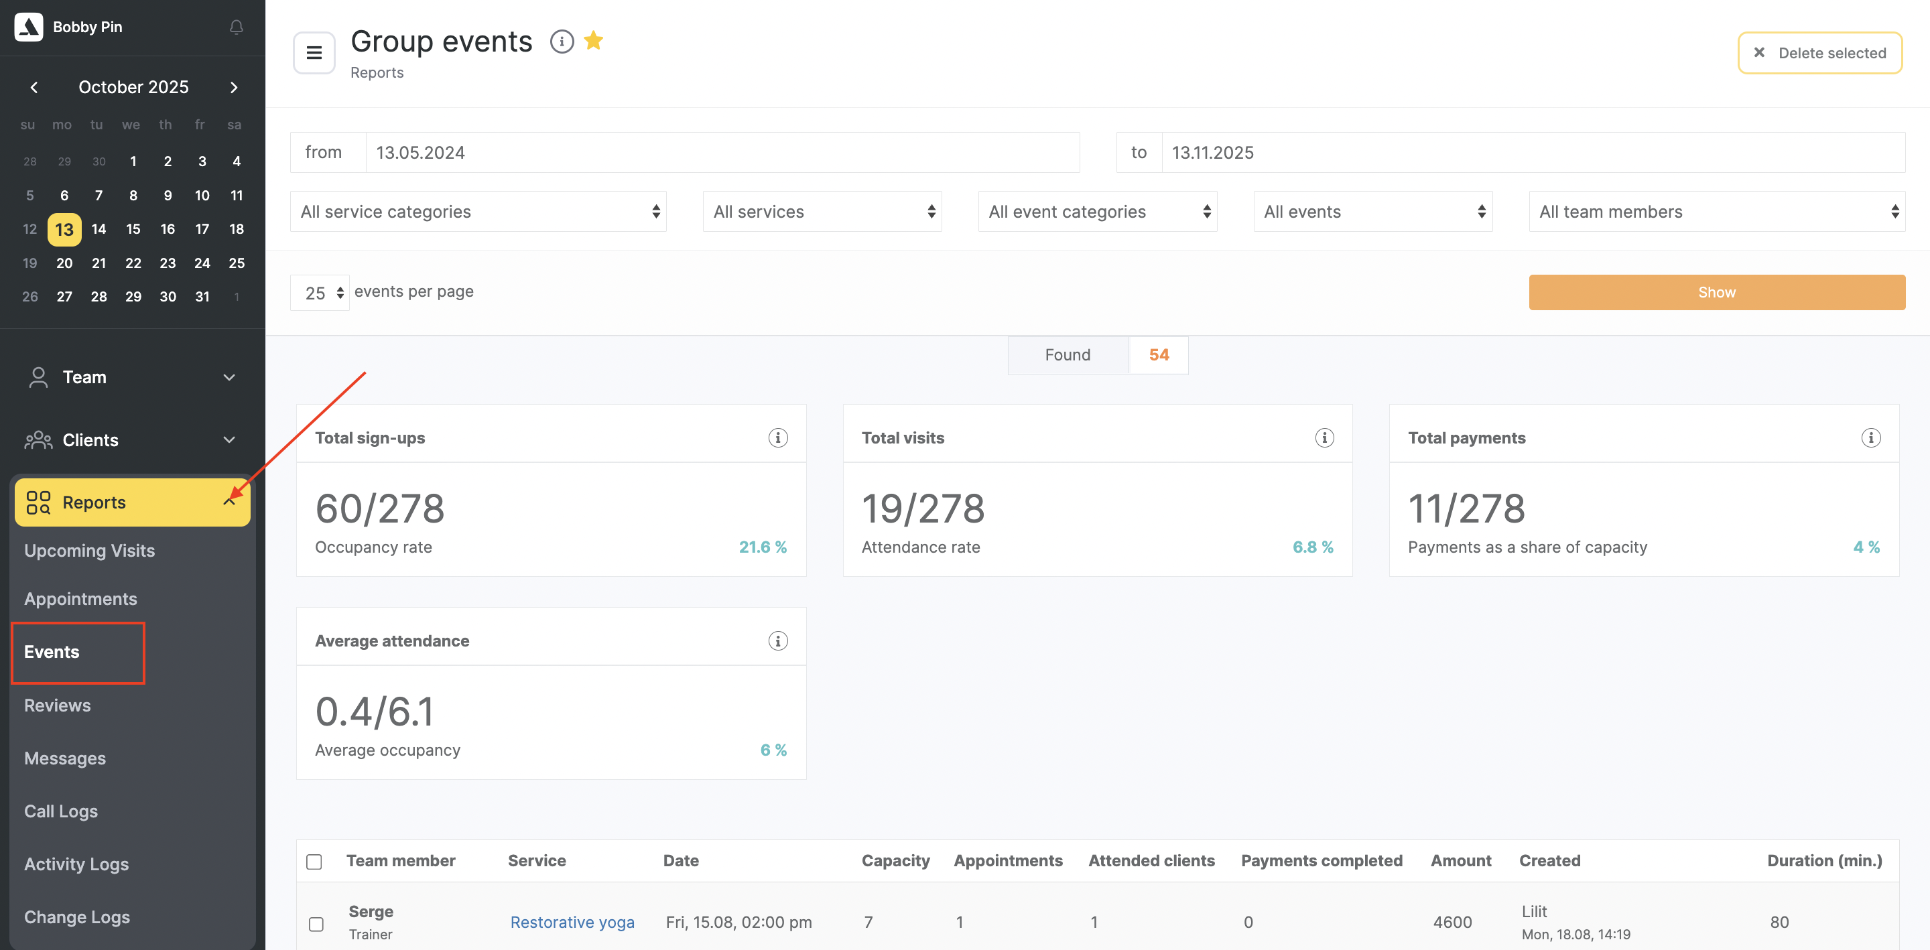Open the hamburger menu button
1930x950 pixels.
314,52
